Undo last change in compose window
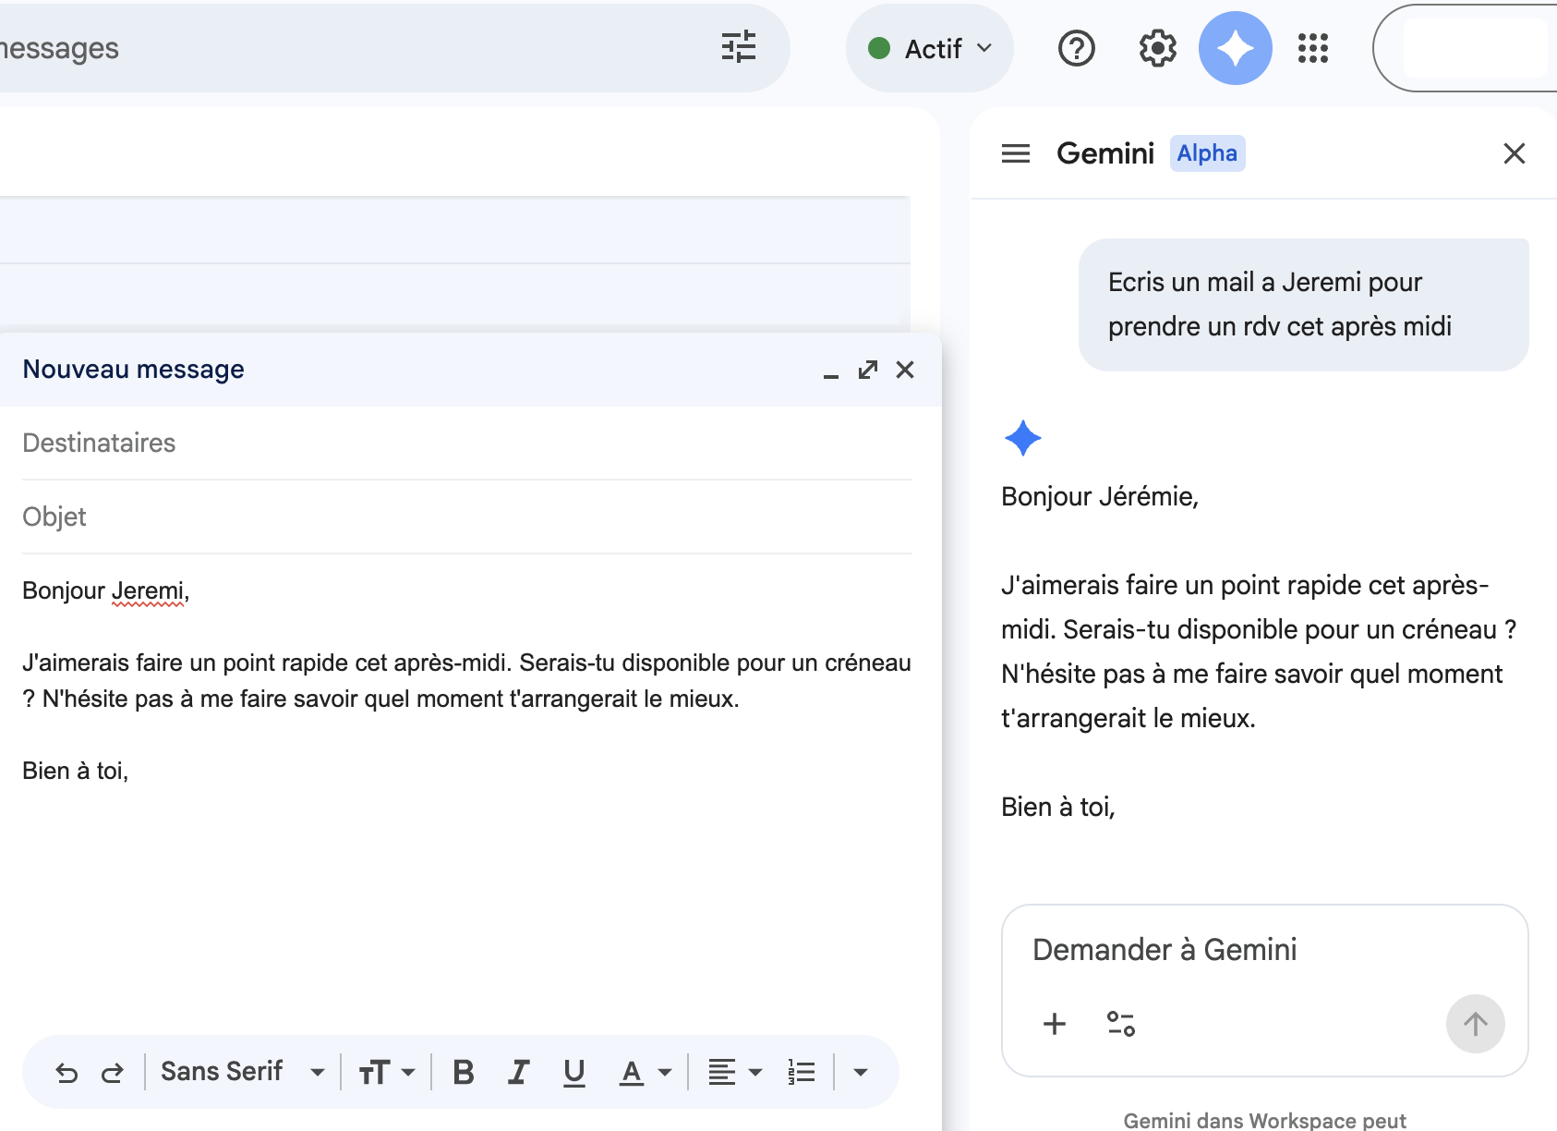This screenshot has width=1557, height=1131. click(x=66, y=1072)
